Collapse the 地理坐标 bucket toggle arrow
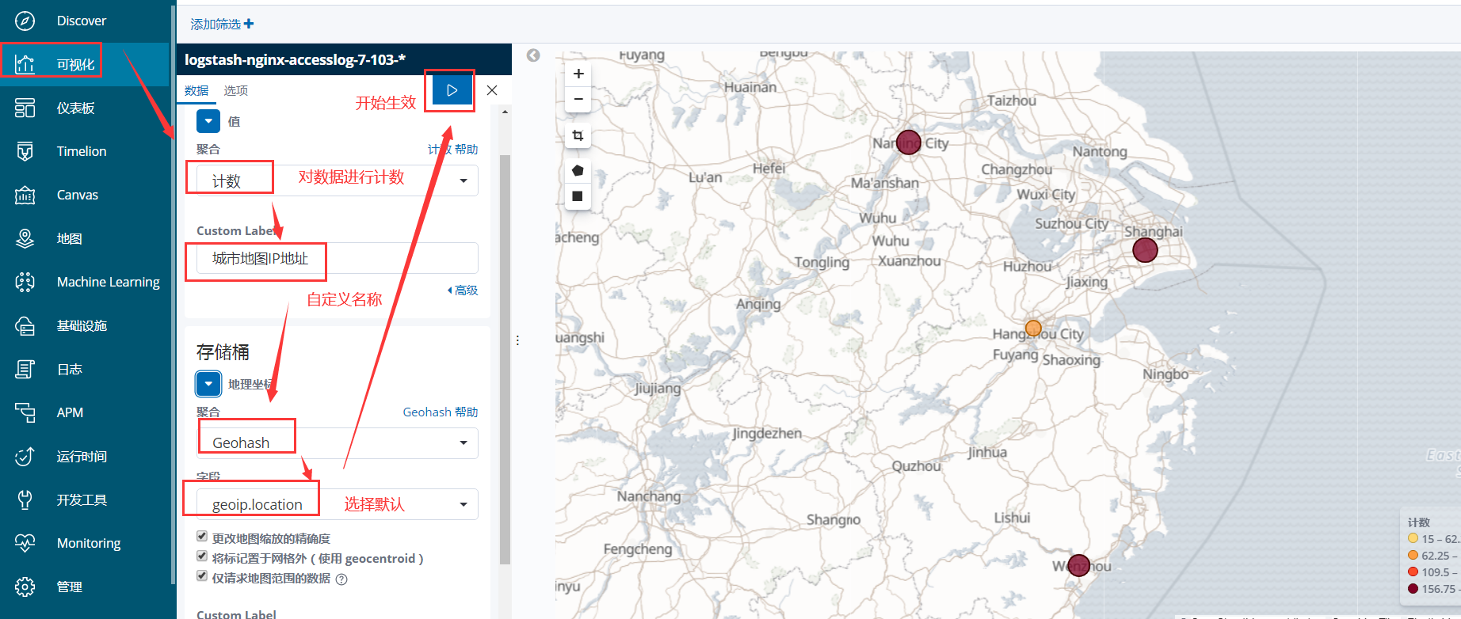Screen dimensions: 1461x619 click(208, 384)
